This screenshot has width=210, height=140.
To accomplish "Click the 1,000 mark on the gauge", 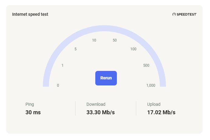I will (151, 85).
